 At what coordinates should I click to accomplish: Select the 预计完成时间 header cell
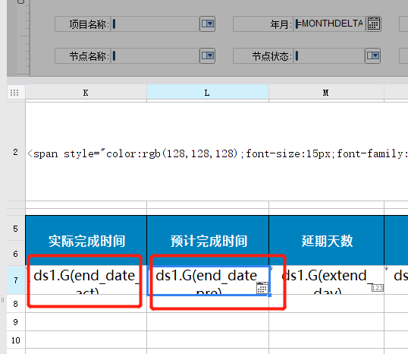[208, 240]
